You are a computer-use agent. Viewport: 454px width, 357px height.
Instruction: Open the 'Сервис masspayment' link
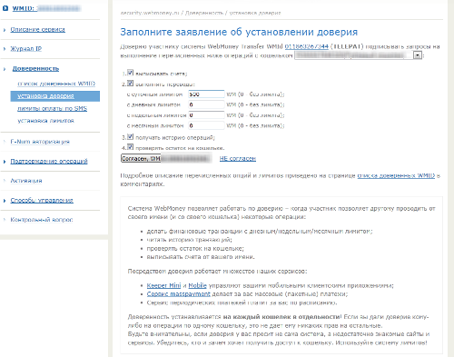pyautogui.click(x=179, y=294)
